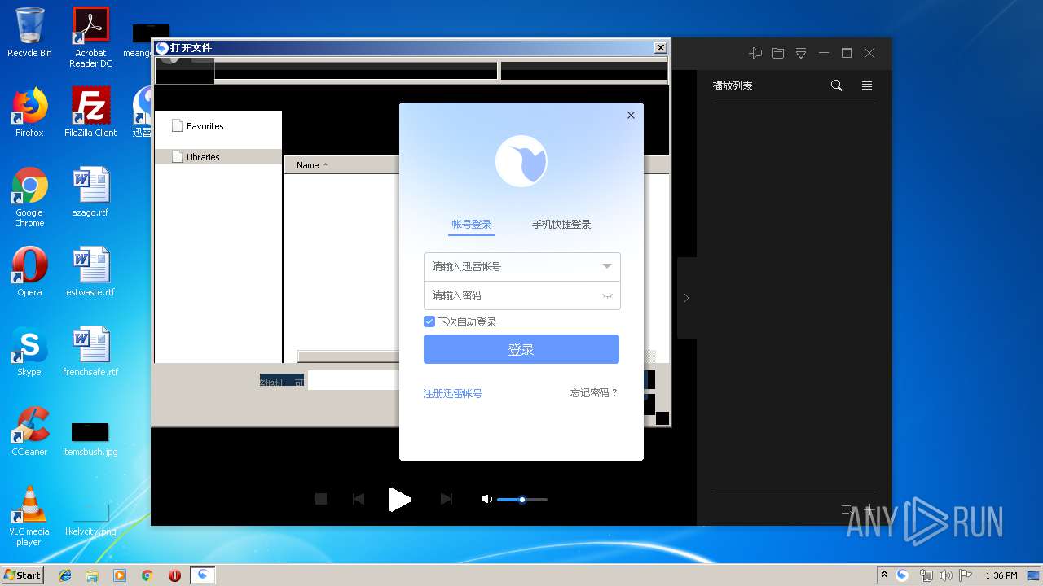1043x586 pixels.
Task: Switch to 帐号登录 tab
Action: click(x=472, y=225)
